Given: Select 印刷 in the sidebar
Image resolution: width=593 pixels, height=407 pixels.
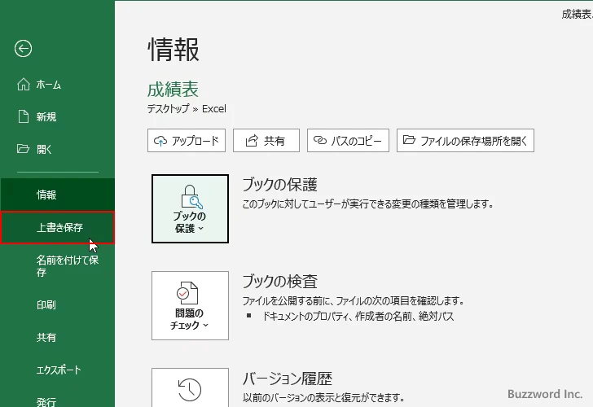Looking at the screenshot, I should point(58,304).
